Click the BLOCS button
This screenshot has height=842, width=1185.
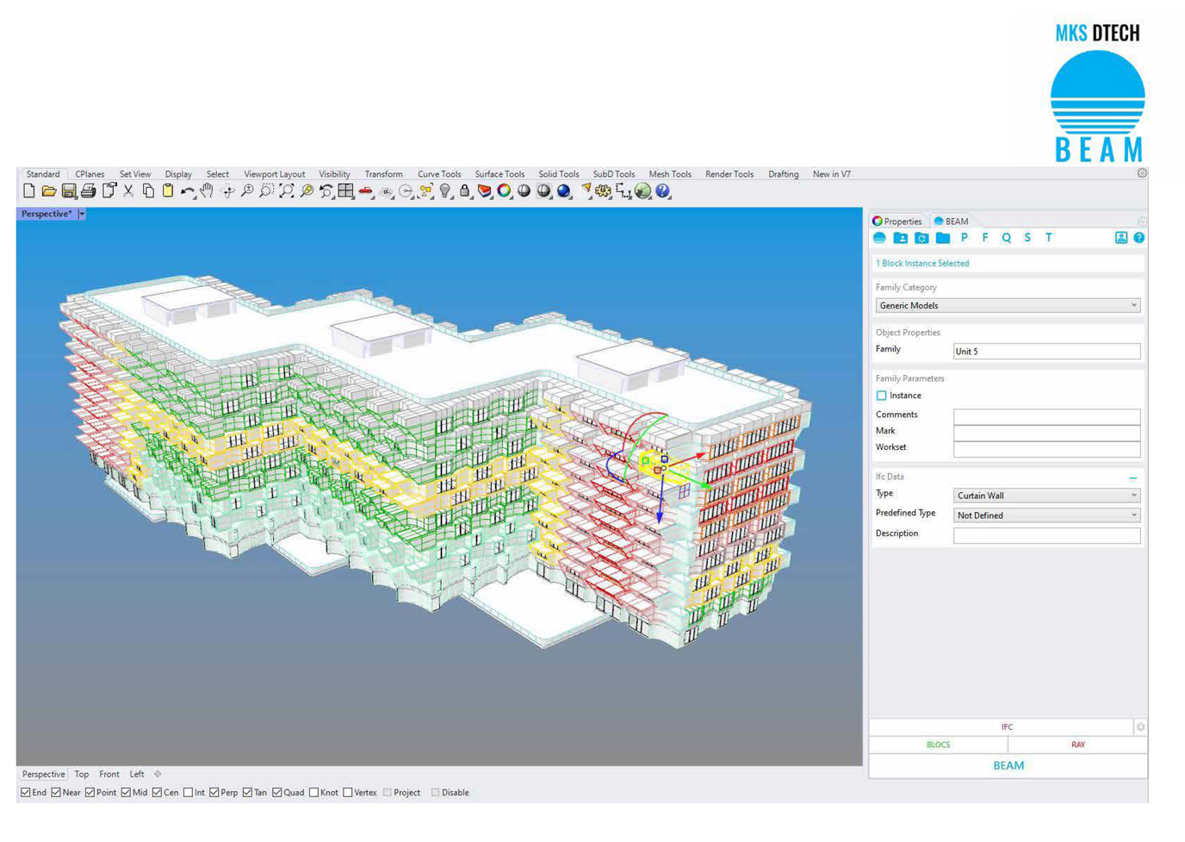coord(938,745)
